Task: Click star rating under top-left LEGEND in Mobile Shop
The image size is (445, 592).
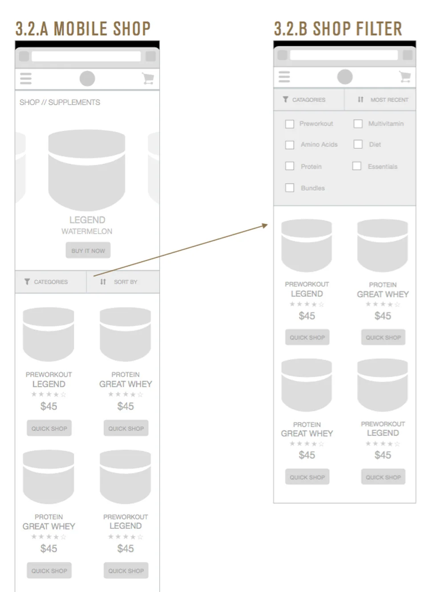Action: pyautogui.click(x=49, y=394)
